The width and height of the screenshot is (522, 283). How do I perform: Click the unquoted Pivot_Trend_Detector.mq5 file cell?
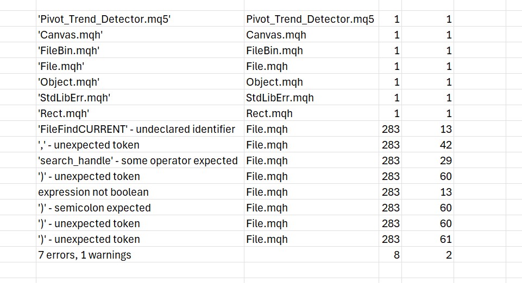(x=310, y=20)
